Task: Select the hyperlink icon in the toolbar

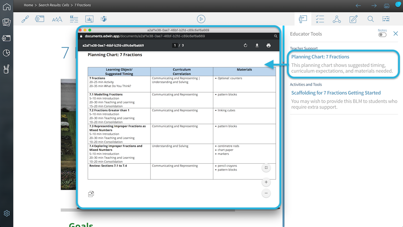Action: pos(25,19)
